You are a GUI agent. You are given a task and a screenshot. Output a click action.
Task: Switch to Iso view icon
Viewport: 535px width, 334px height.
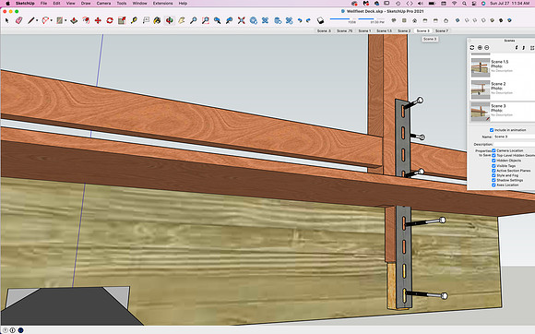point(394,20)
